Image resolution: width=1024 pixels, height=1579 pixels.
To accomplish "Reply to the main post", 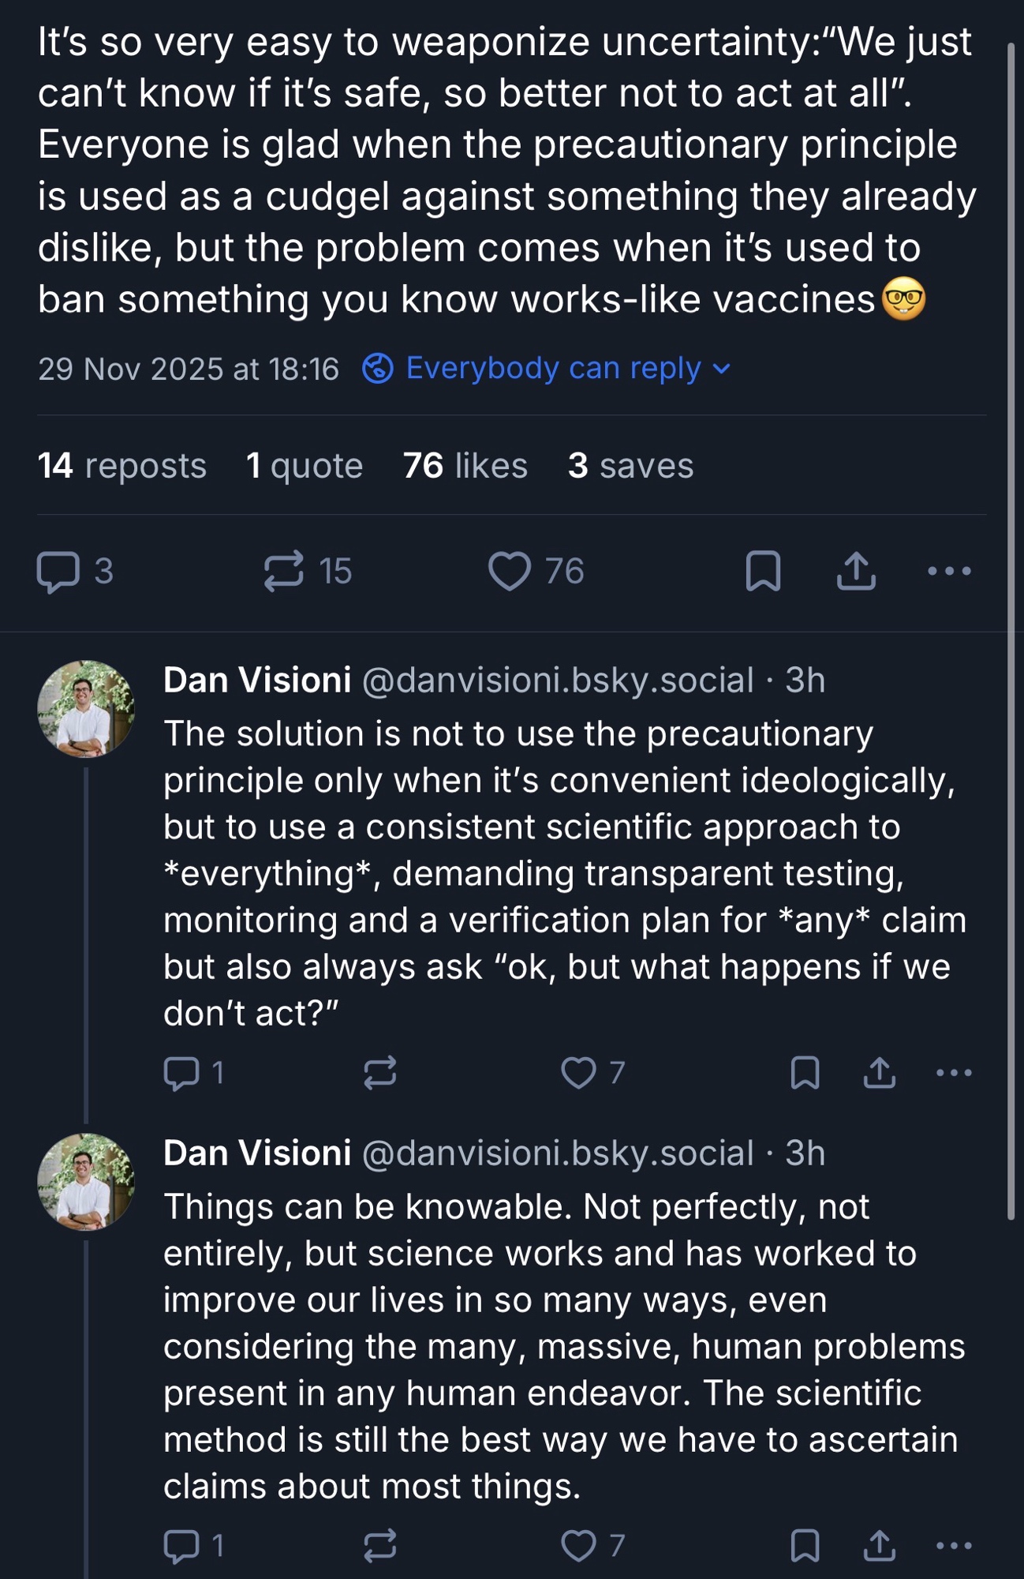I will (58, 571).
